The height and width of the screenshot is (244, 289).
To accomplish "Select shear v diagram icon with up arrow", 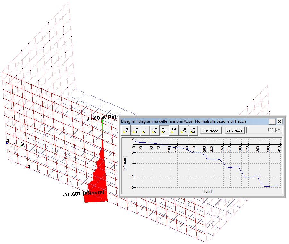I will coord(184,130).
